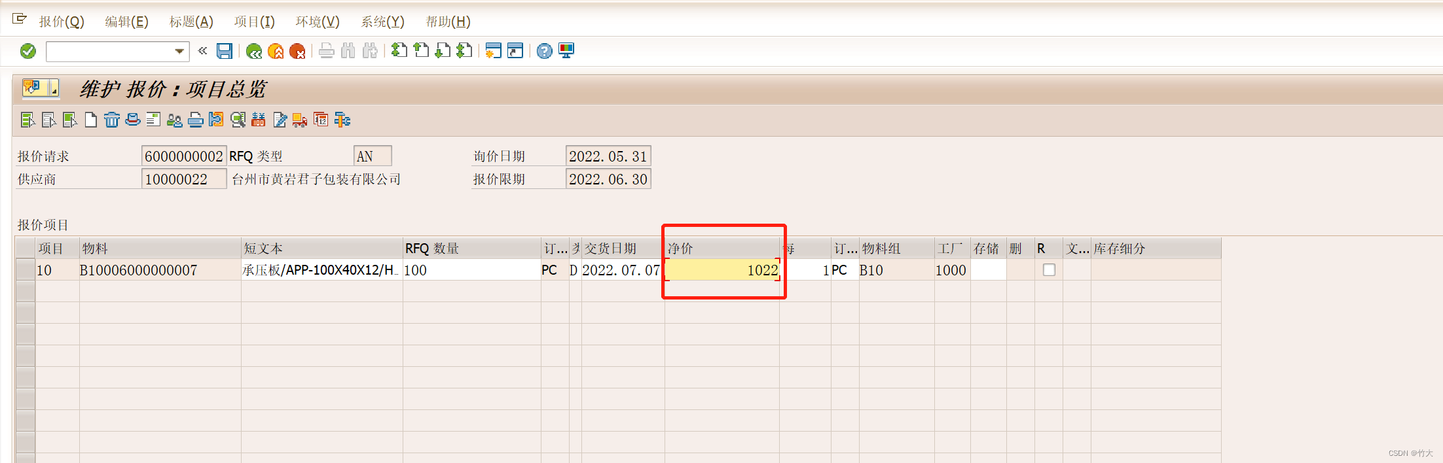The height and width of the screenshot is (463, 1443).
Task: Click the 报价限期 field 2022.06.30
Action: click(608, 179)
